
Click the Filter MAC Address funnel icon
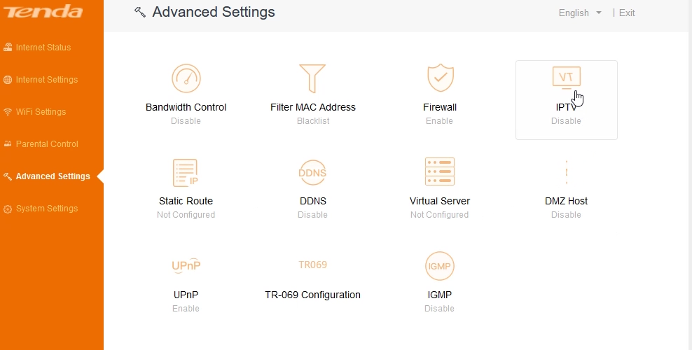(312, 78)
